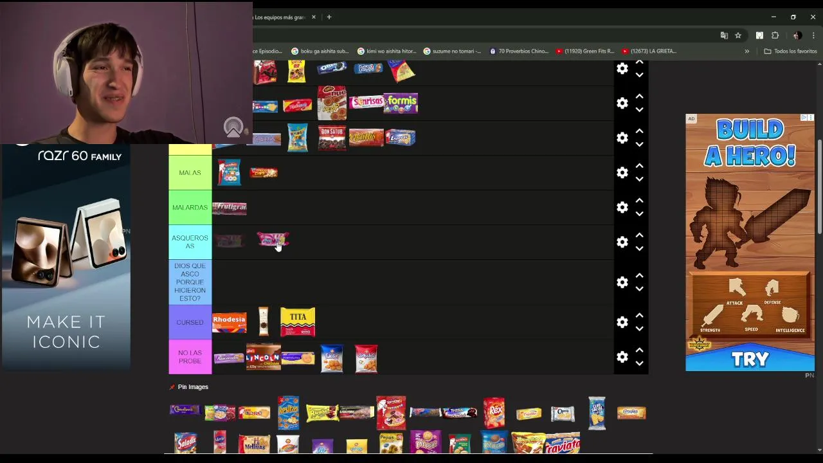Move MALAS tier up
Screen dimensions: 823x463
click(639, 166)
